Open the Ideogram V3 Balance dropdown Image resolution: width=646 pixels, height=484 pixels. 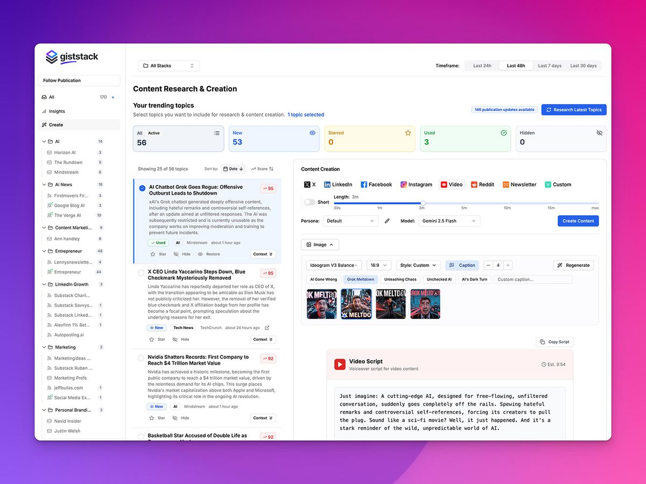click(334, 265)
